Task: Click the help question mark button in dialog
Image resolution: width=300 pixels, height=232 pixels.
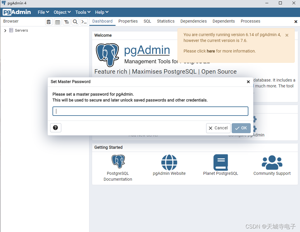Action: tap(55, 128)
